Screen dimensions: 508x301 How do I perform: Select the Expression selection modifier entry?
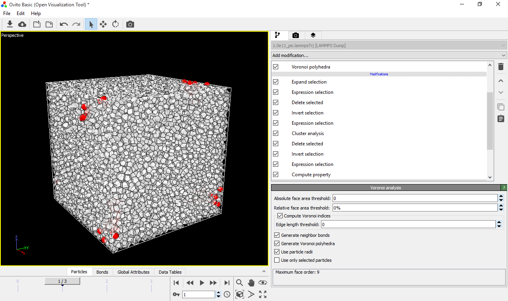tap(312, 92)
